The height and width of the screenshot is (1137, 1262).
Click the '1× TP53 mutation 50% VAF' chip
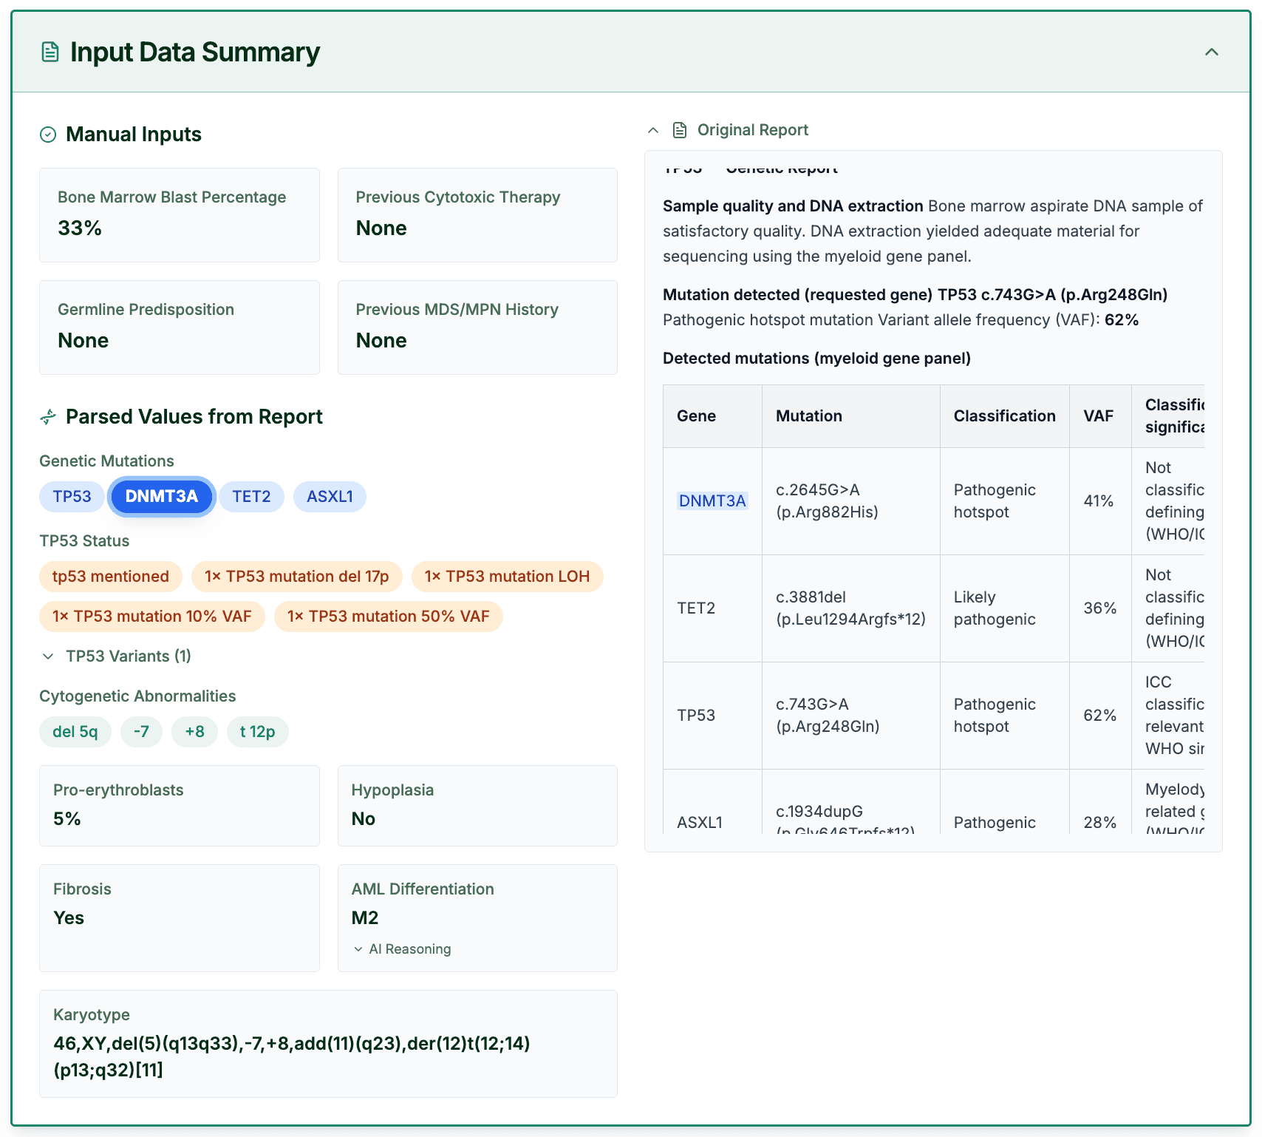(x=388, y=616)
